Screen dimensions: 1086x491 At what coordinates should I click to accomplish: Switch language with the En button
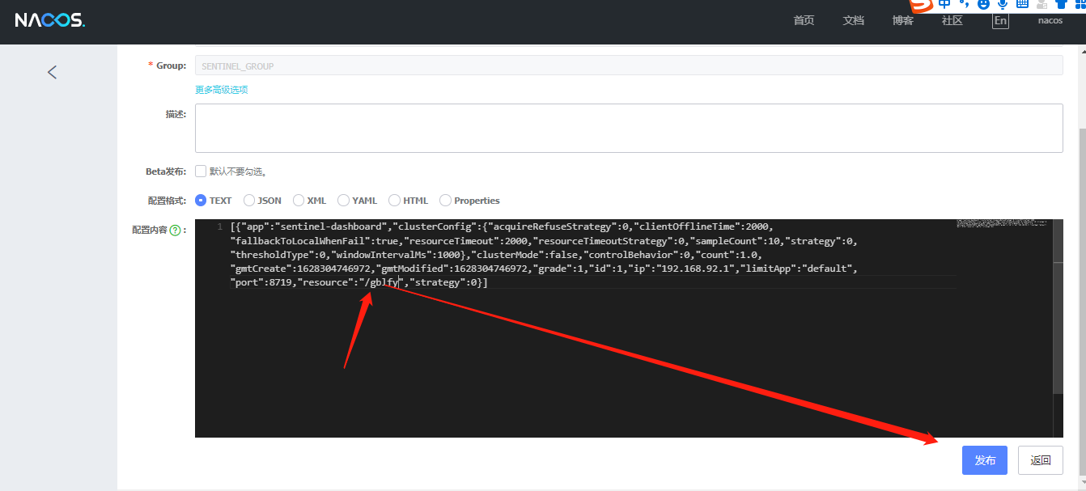point(1001,21)
